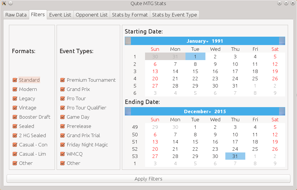Go to next month in Starting Date calendar
Screen dimensions: 297x190
pyautogui.click(x=282, y=41)
